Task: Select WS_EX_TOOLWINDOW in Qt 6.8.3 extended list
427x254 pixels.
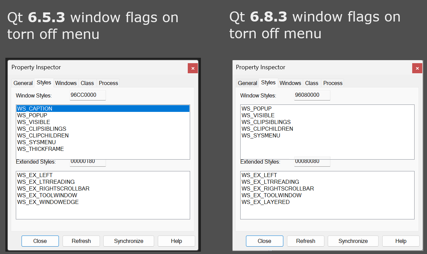Action: [x=327, y=195]
